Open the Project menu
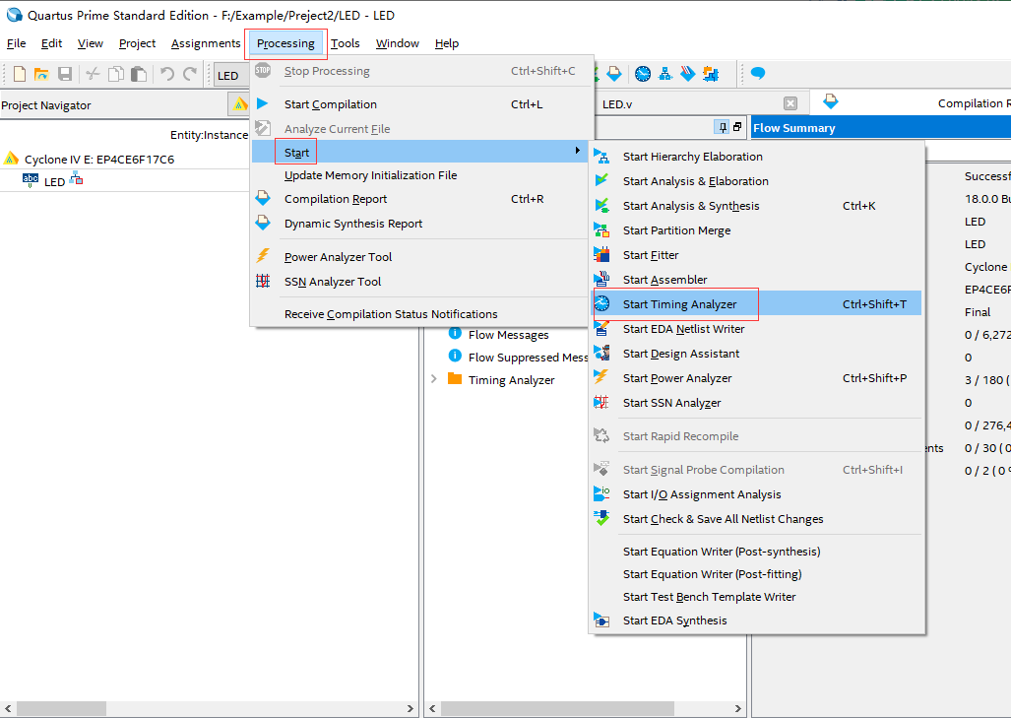Image resolution: width=1011 pixels, height=718 pixels. click(x=138, y=43)
